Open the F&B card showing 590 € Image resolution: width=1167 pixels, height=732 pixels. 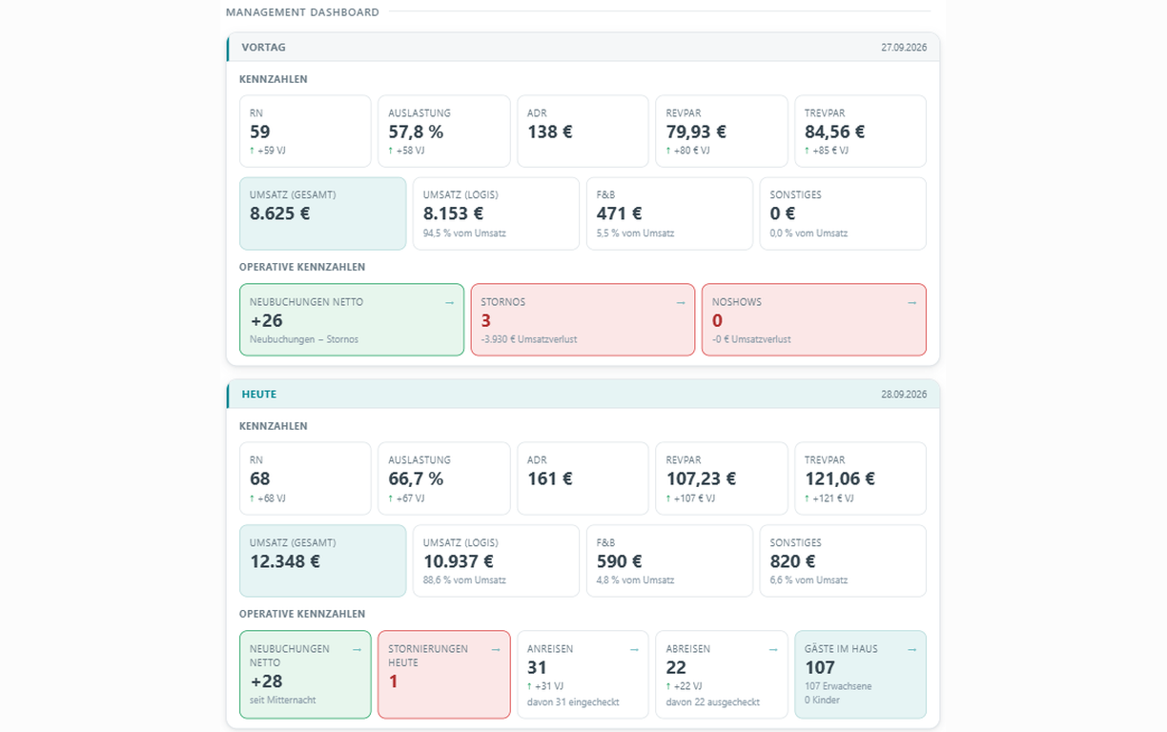tap(669, 560)
